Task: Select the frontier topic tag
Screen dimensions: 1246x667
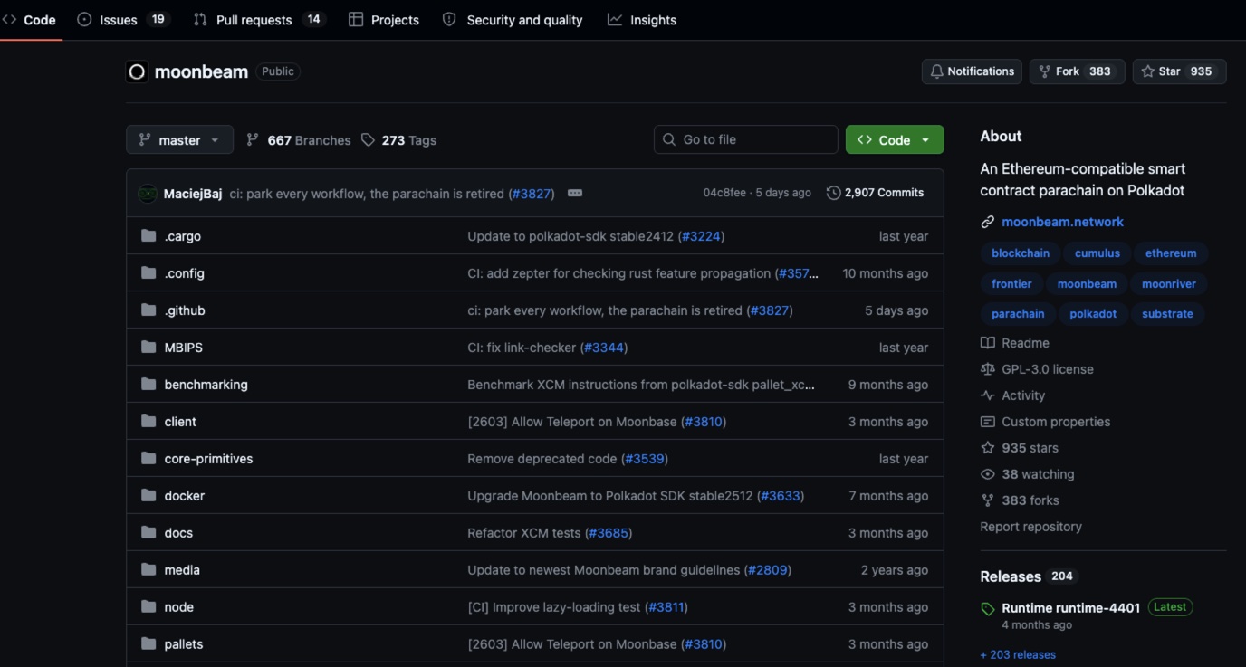Action: [1011, 284]
